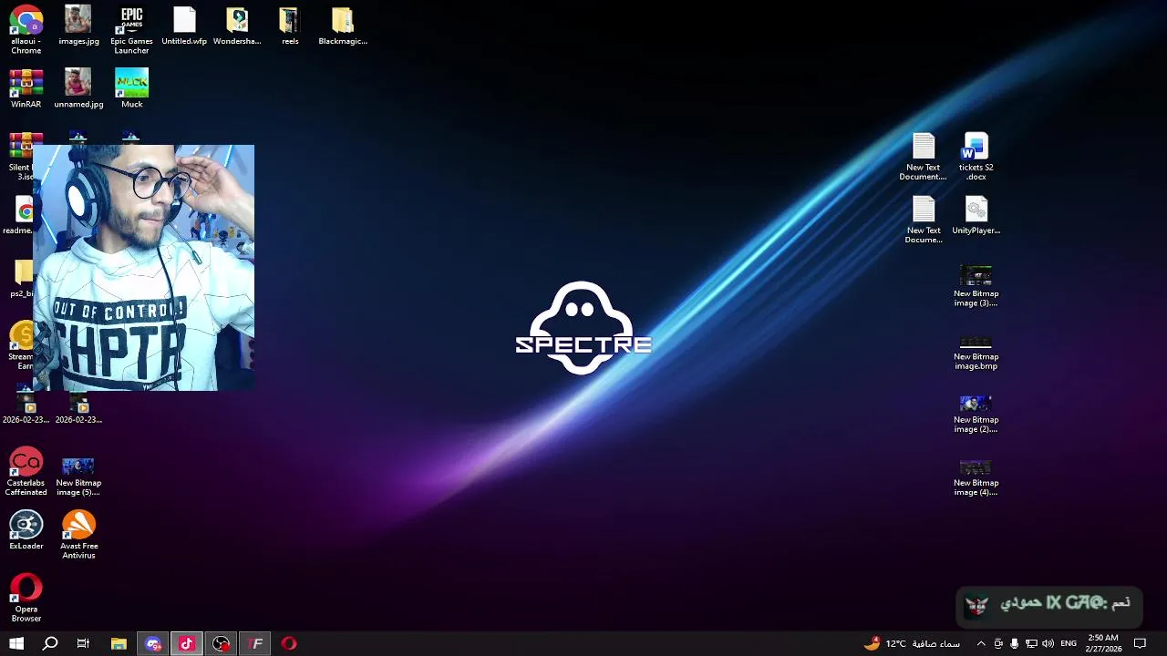Viewport: 1167px width, 656px height.
Task: Switch to taskbar app with 9+ badge
Action: click(x=153, y=643)
